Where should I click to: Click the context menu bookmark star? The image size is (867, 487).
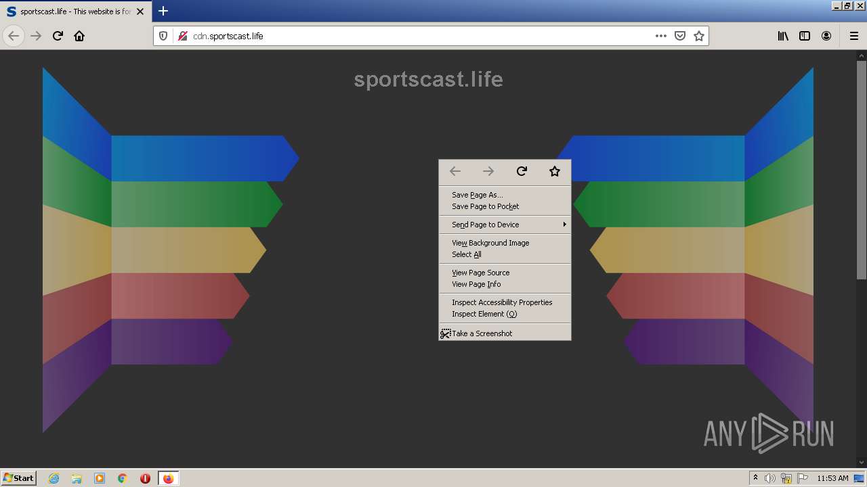555,171
